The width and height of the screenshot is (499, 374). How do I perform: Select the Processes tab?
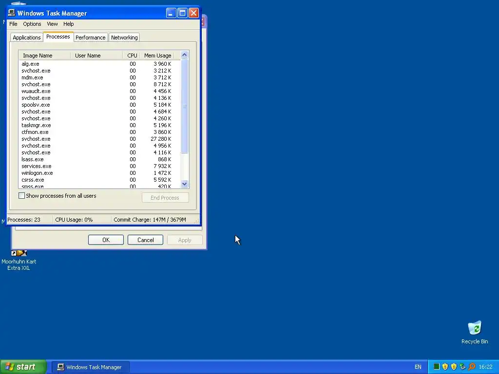(58, 37)
